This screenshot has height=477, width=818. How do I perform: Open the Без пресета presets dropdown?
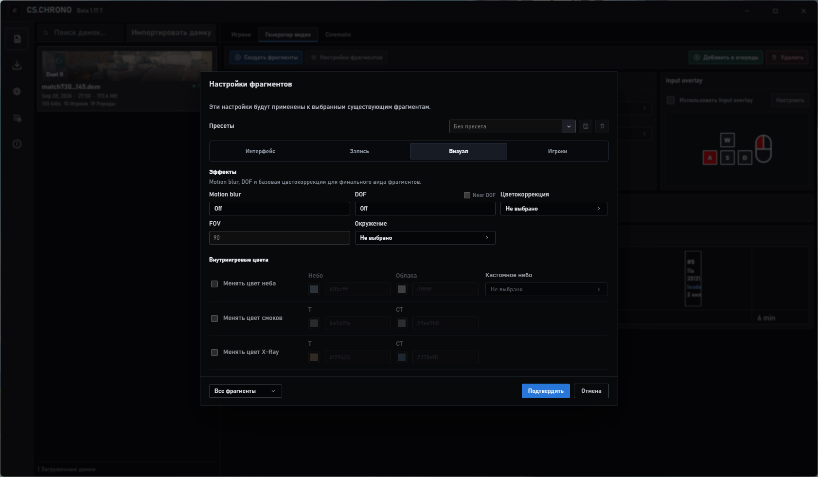pos(513,126)
